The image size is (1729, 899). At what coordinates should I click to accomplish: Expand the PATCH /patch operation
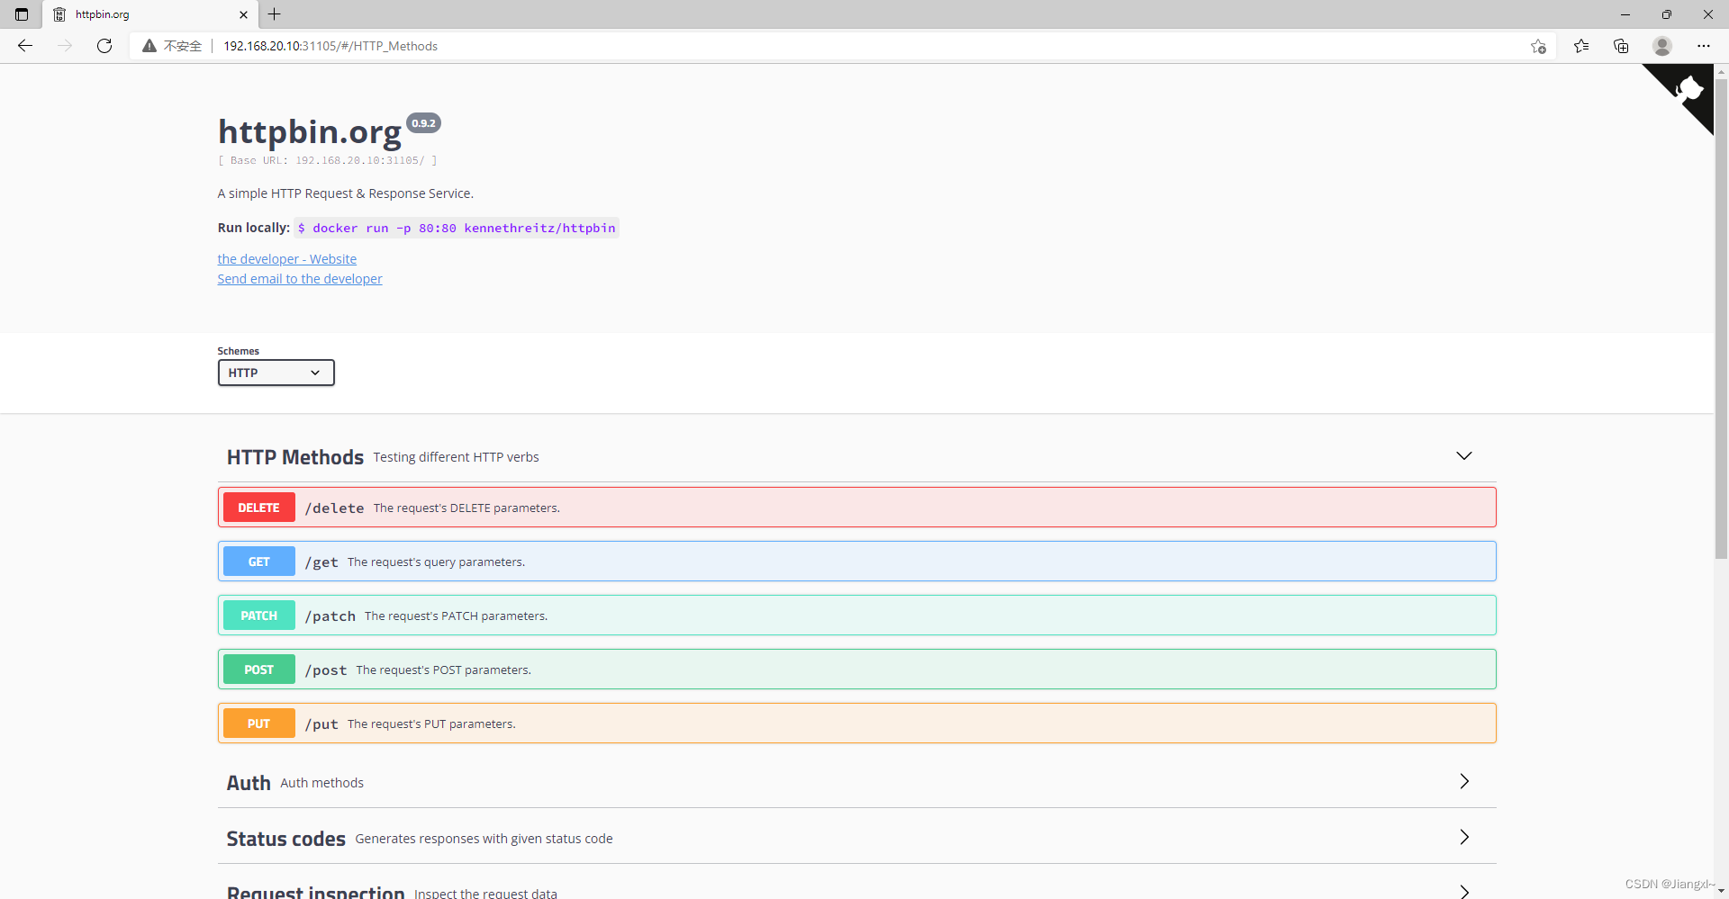click(857, 616)
